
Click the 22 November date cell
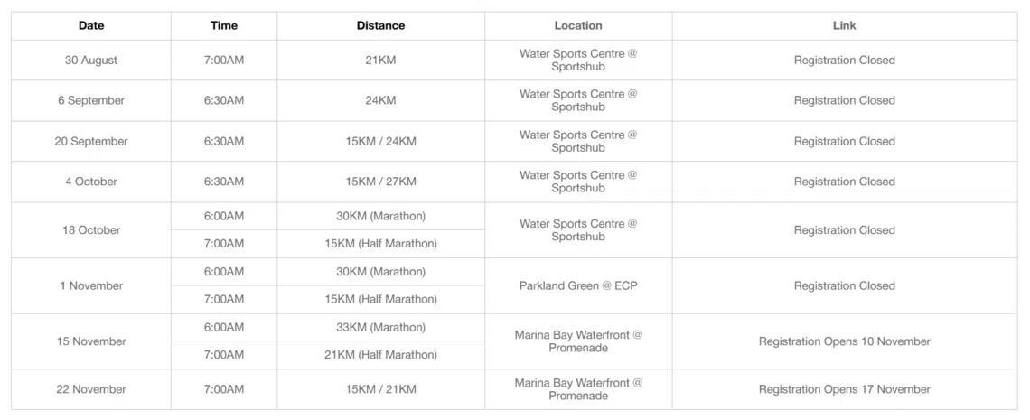point(91,389)
